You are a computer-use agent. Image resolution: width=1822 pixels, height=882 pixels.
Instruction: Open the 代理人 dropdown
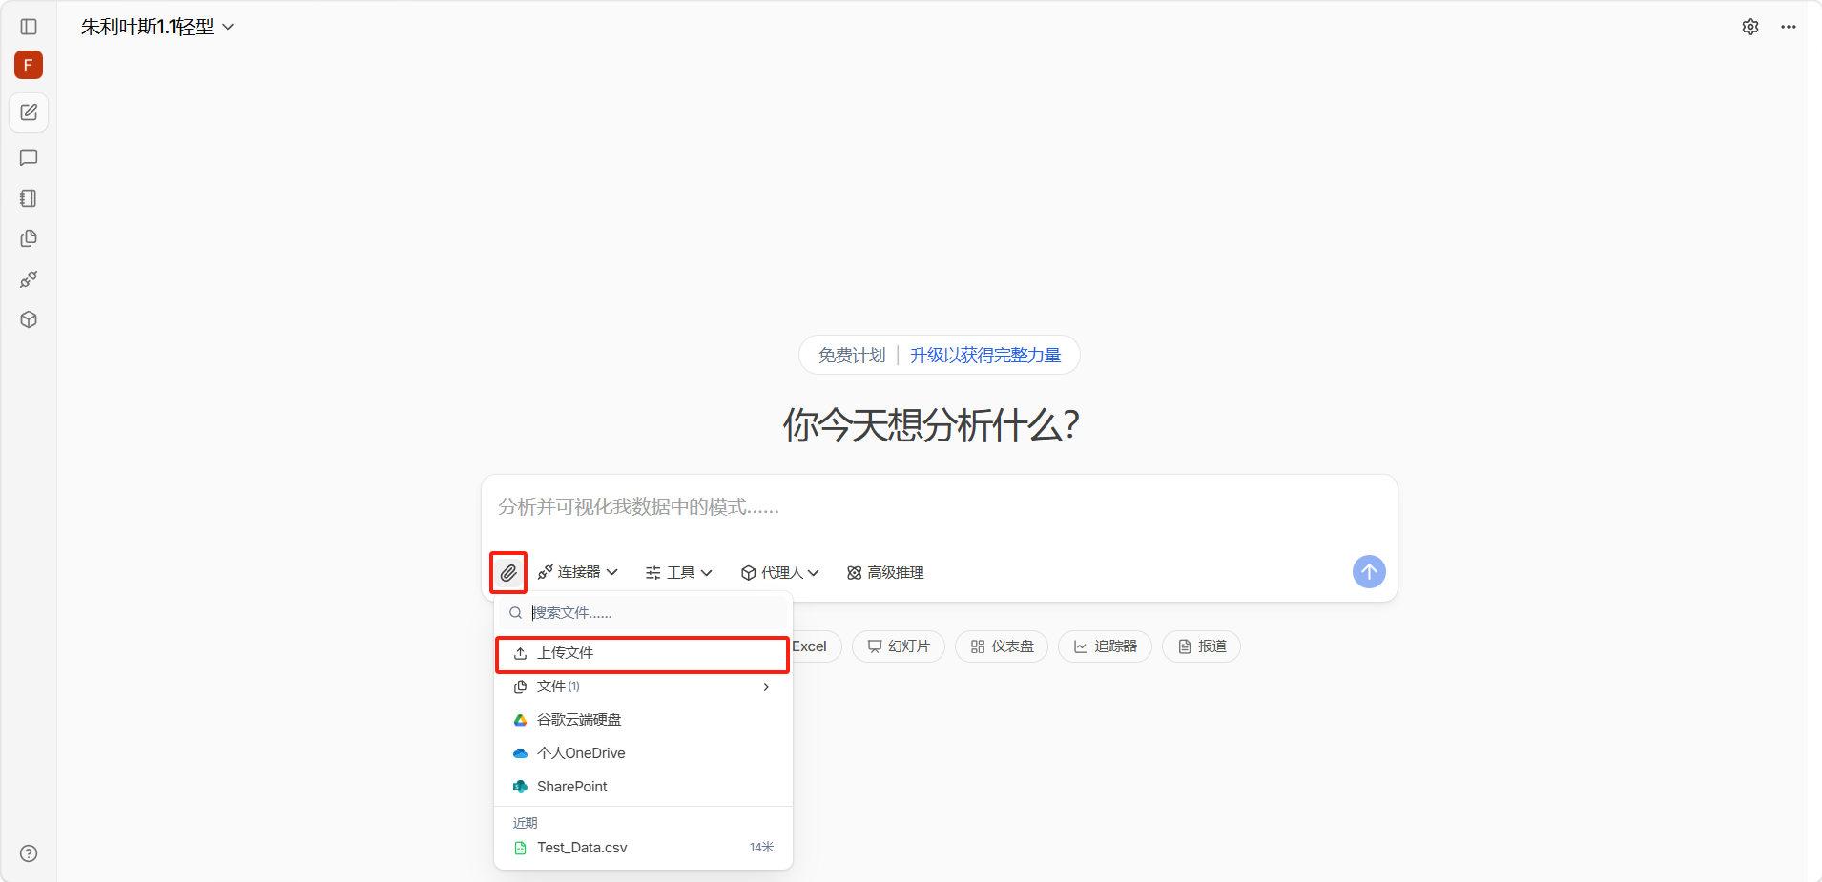click(780, 572)
